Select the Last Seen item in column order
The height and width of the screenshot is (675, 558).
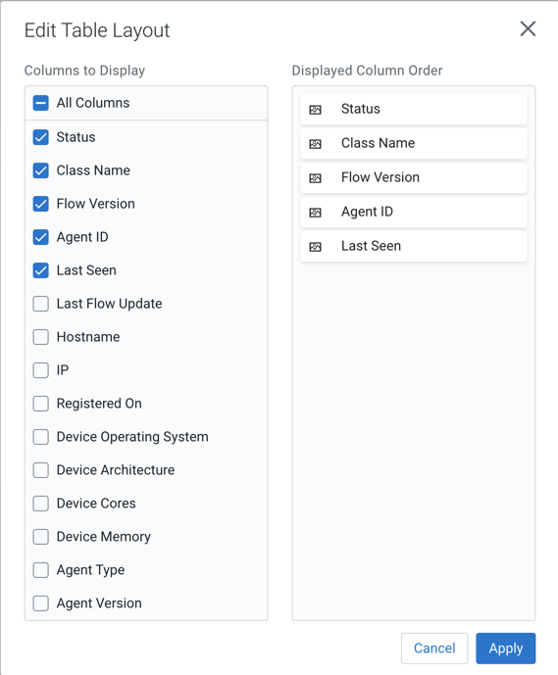(x=414, y=246)
